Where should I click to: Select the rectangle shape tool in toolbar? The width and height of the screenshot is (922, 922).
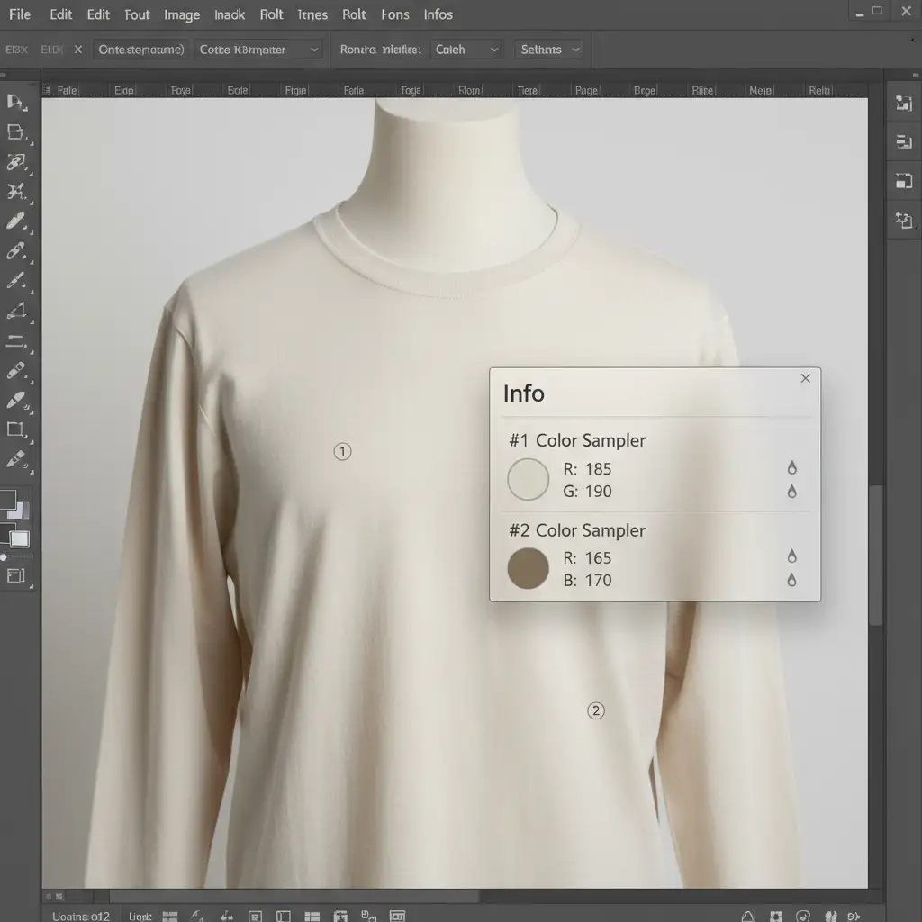(x=15, y=429)
